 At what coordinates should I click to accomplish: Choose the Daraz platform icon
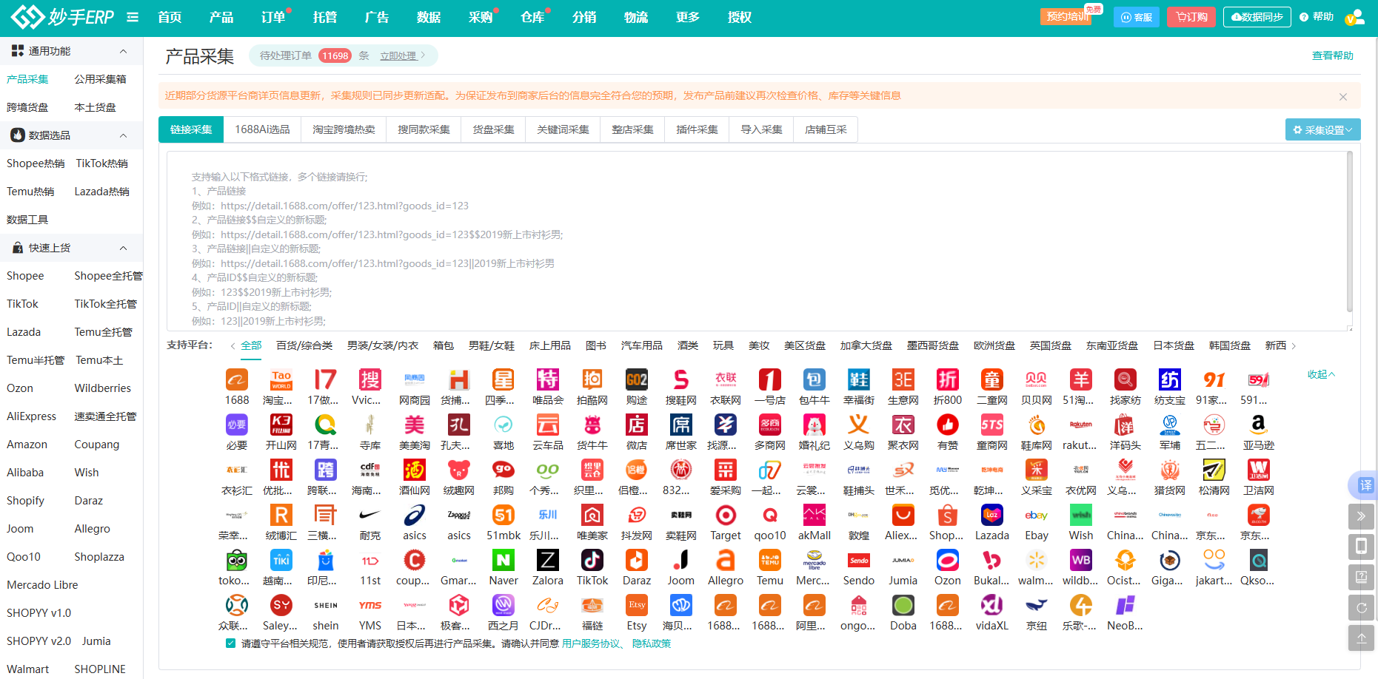637,561
